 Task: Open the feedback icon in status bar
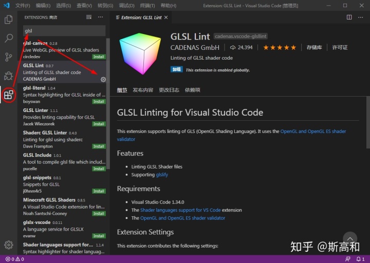click(348, 259)
